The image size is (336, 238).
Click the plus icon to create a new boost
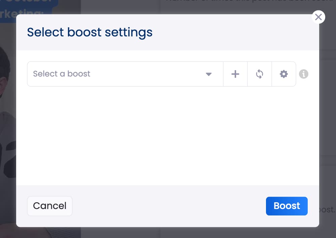coord(235,74)
